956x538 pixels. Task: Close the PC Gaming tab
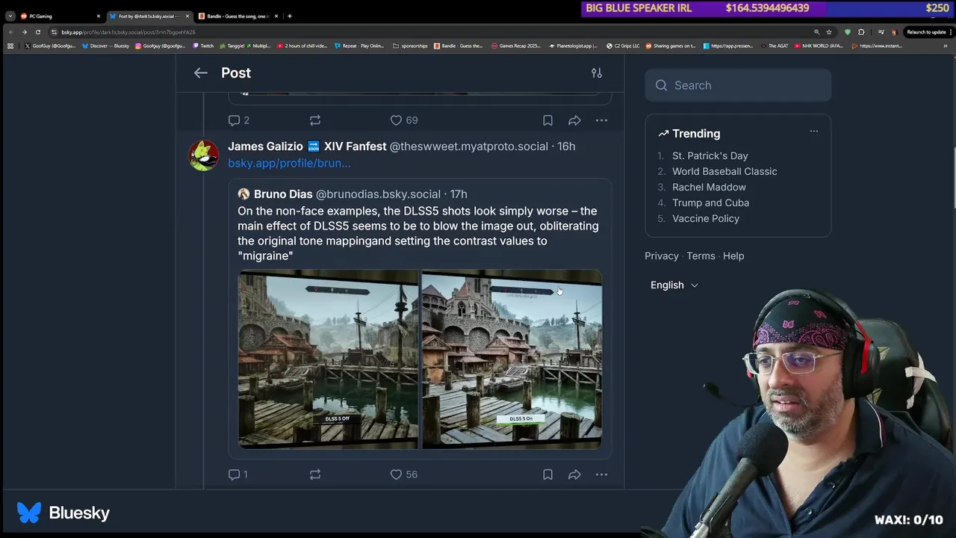point(98,16)
